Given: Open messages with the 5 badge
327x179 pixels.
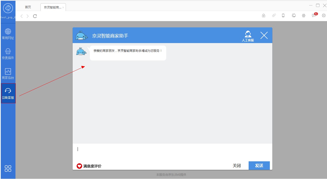Looking at the screenshot, I should pos(314,15).
